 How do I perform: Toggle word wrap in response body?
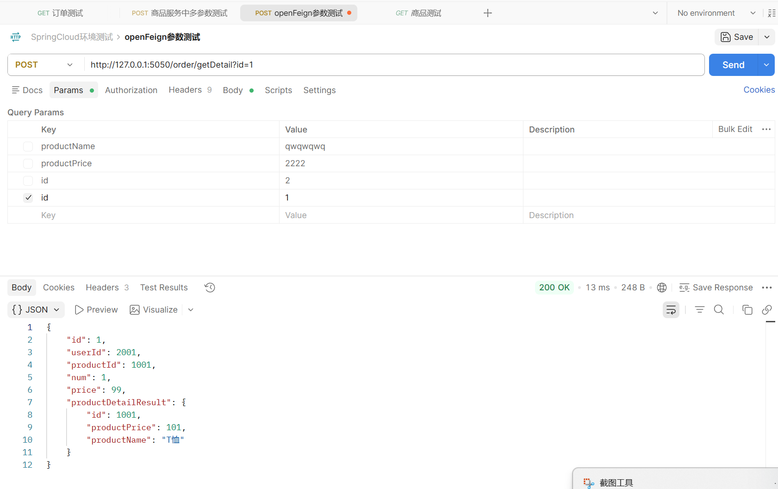point(671,310)
